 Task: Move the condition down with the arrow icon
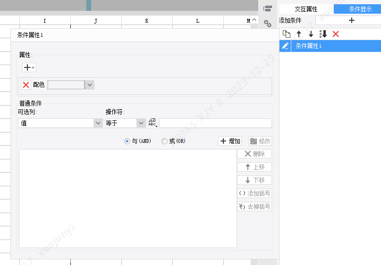pos(311,34)
